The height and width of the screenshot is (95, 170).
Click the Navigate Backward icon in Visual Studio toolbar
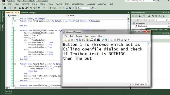click(x=5, y=8)
